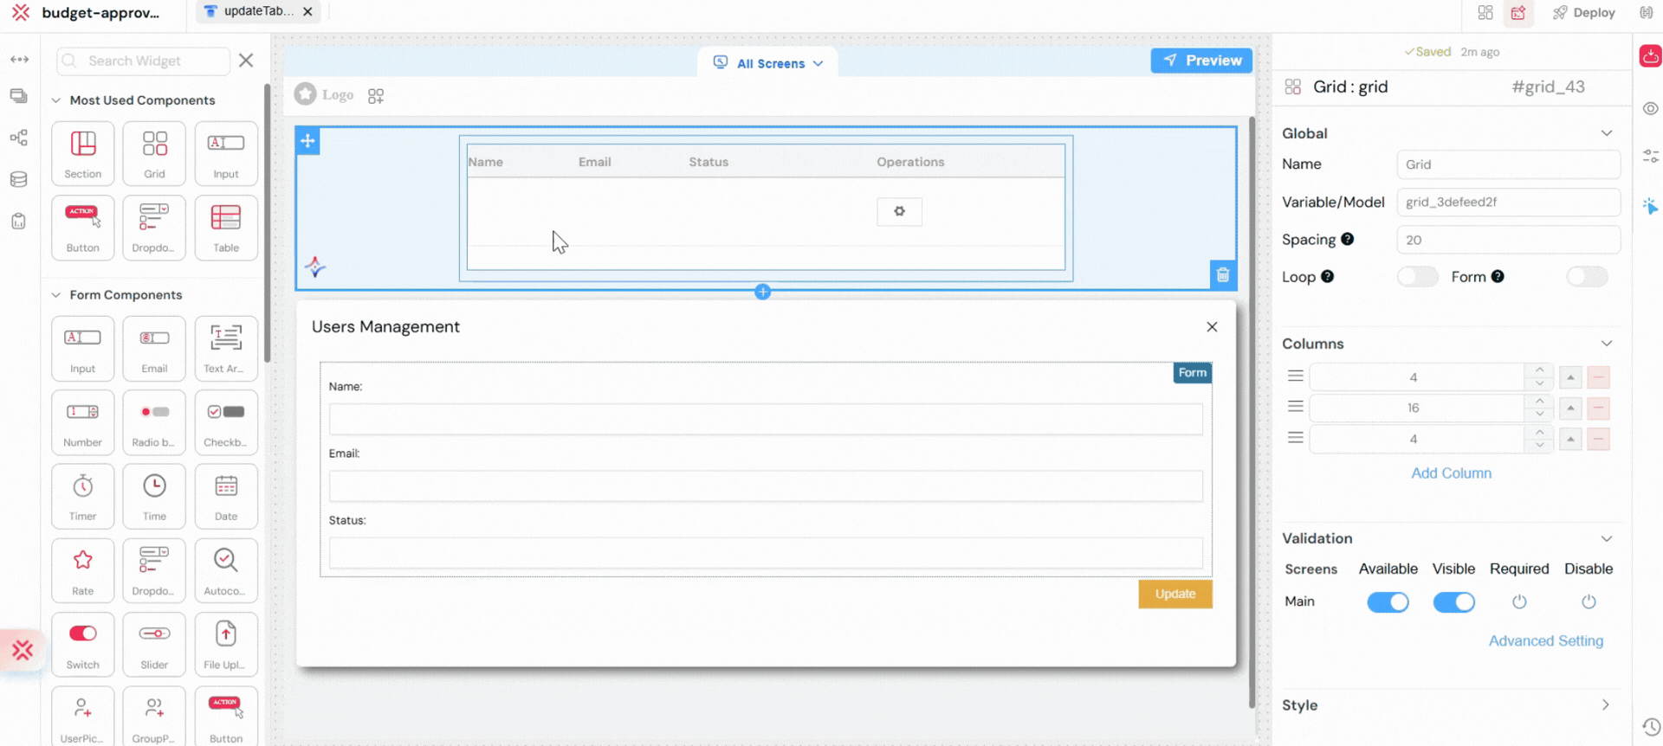Select the Timer widget icon

pyautogui.click(x=82, y=495)
